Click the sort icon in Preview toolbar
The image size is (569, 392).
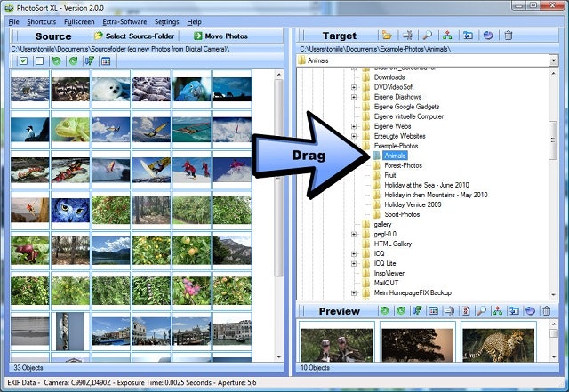(x=417, y=311)
